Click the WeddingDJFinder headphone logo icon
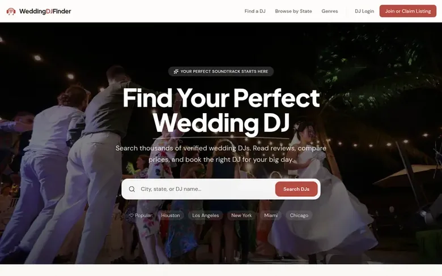Viewport: 442px width, 276px height. 11,11
